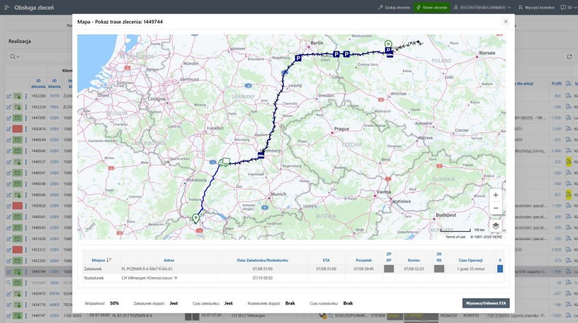
Task: Edit order 1450470 in background list
Action: (8, 294)
